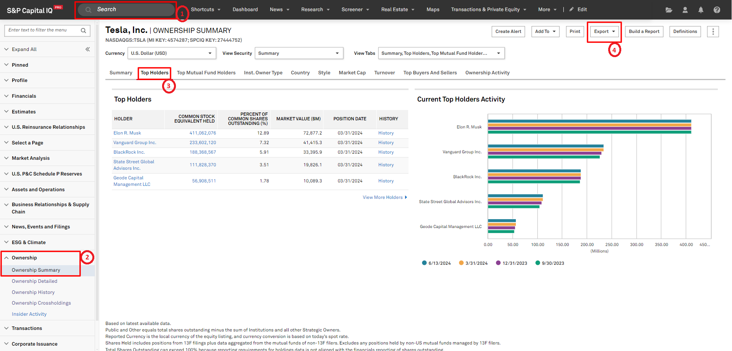Open the Currency U.S. Dollar dropdown
Image resolution: width=732 pixels, height=351 pixels.
[172, 53]
